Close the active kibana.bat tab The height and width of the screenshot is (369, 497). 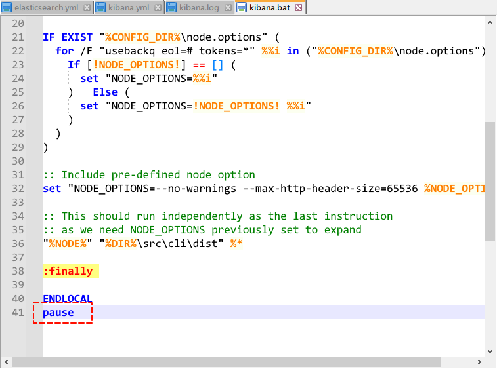coord(298,8)
